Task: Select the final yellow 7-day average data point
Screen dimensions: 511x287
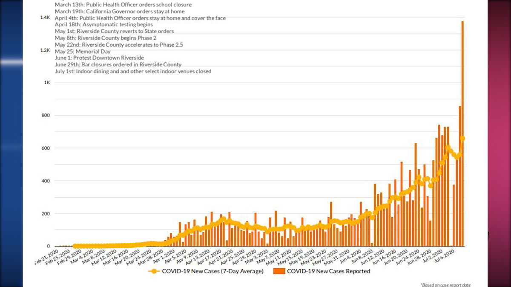Action: (x=462, y=138)
